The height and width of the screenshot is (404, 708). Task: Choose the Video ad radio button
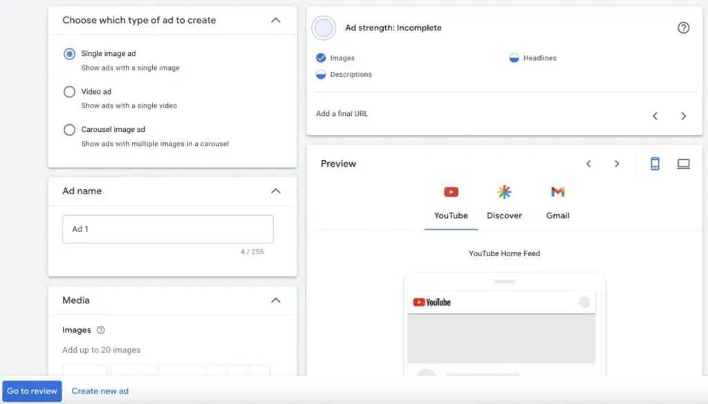click(x=69, y=92)
